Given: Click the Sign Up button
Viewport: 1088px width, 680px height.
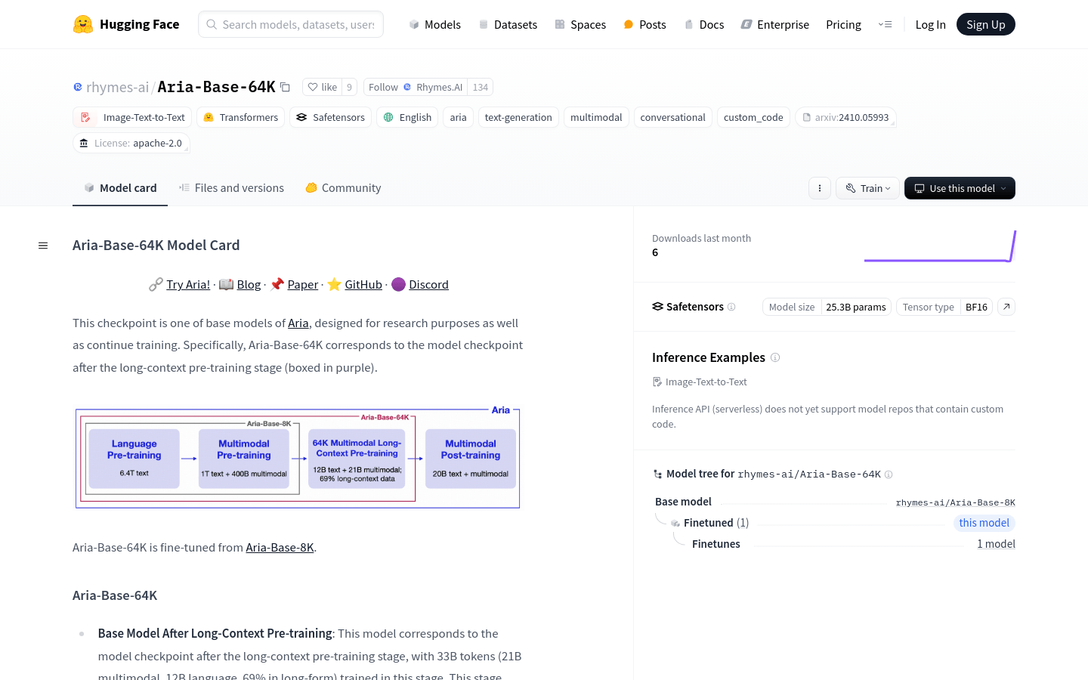Looking at the screenshot, I should [x=985, y=24].
